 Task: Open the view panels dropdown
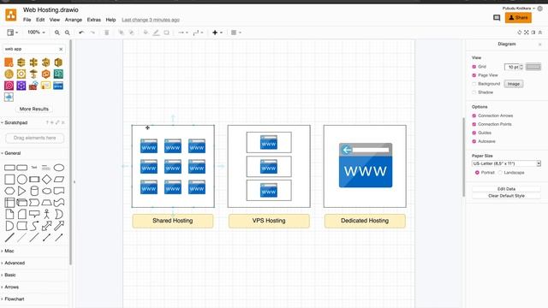[x=13, y=33]
